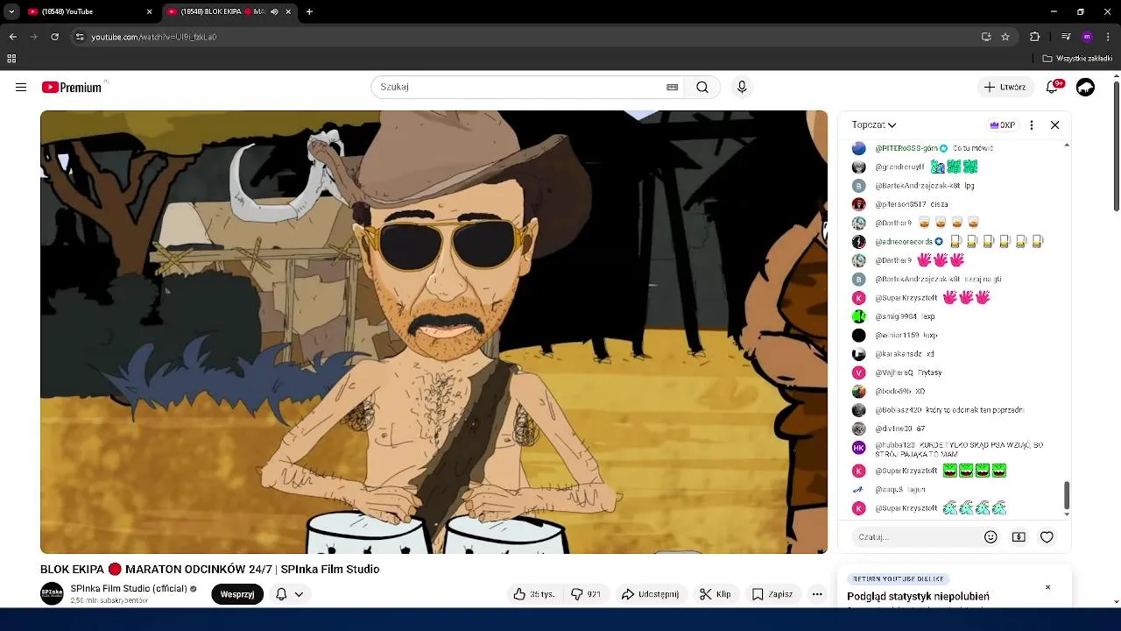Image resolution: width=1121 pixels, height=631 pixels.
Task: Click the address bar URL
Action: (x=154, y=37)
